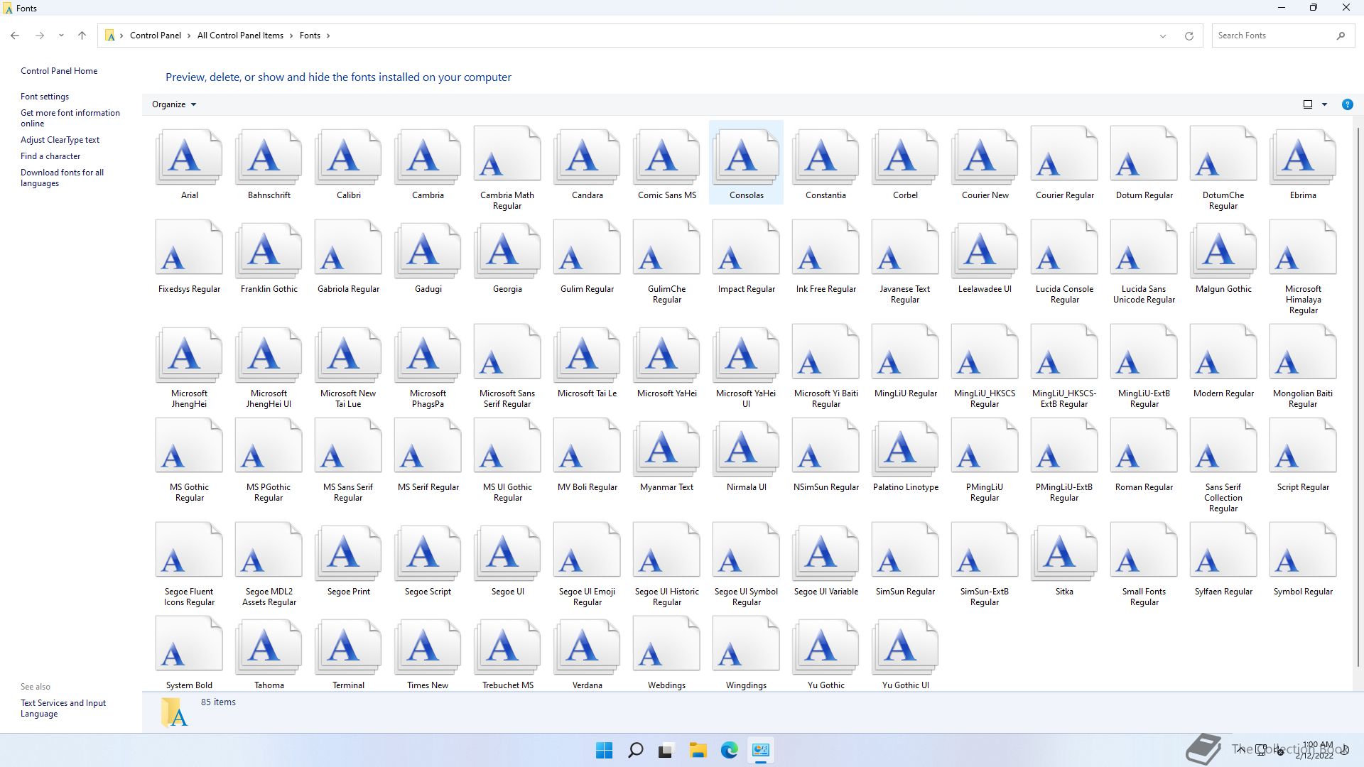Image resolution: width=1364 pixels, height=767 pixels.
Task: Open Control Panel Home link
Action: click(x=59, y=71)
